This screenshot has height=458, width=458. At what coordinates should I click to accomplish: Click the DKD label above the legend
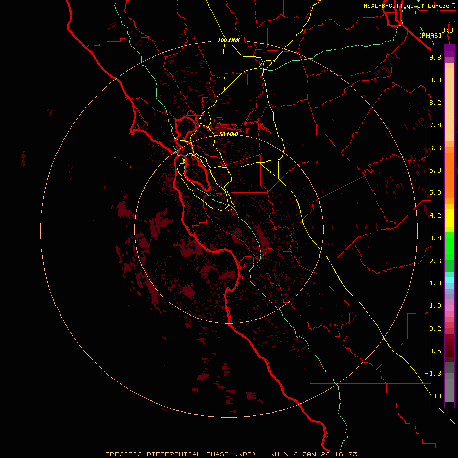coord(447,31)
